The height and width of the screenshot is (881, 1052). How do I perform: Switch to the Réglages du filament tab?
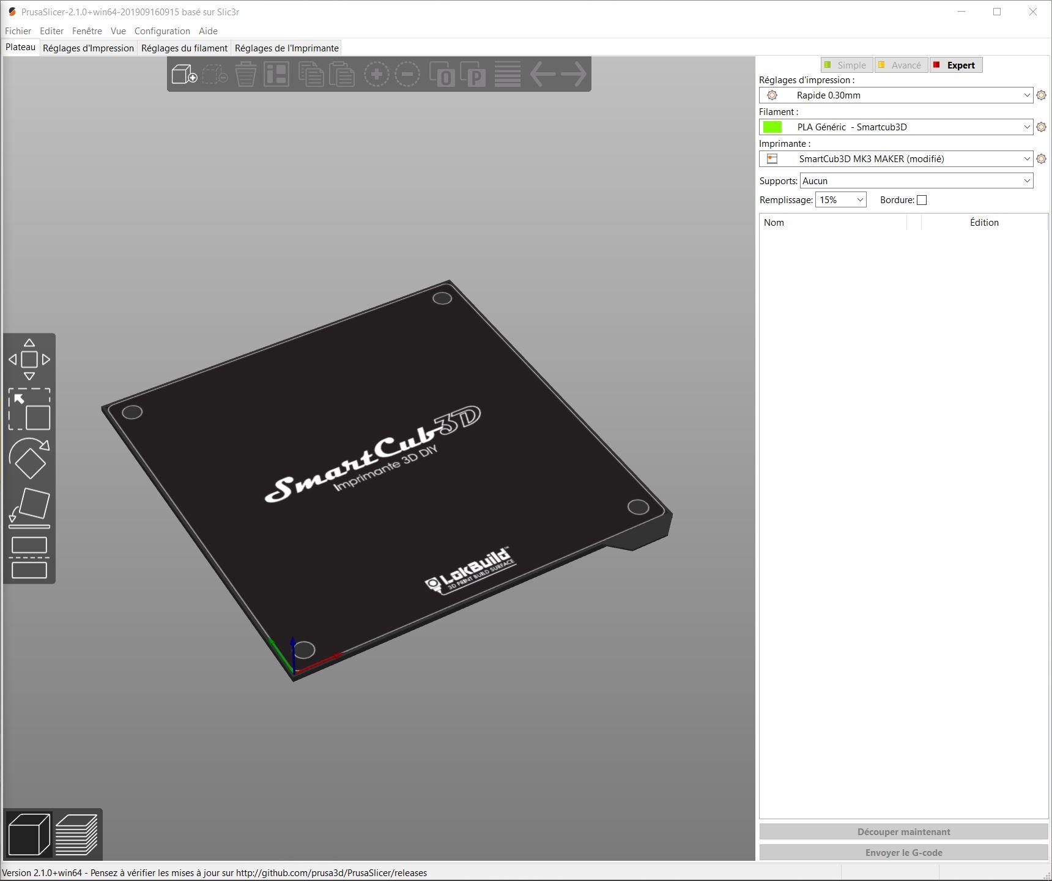click(x=184, y=48)
